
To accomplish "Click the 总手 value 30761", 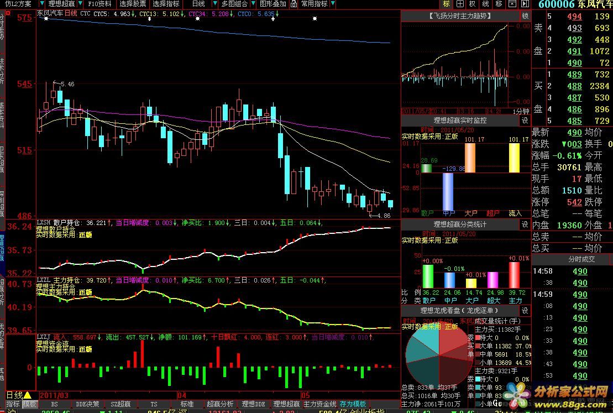I will tap(569, 168).
